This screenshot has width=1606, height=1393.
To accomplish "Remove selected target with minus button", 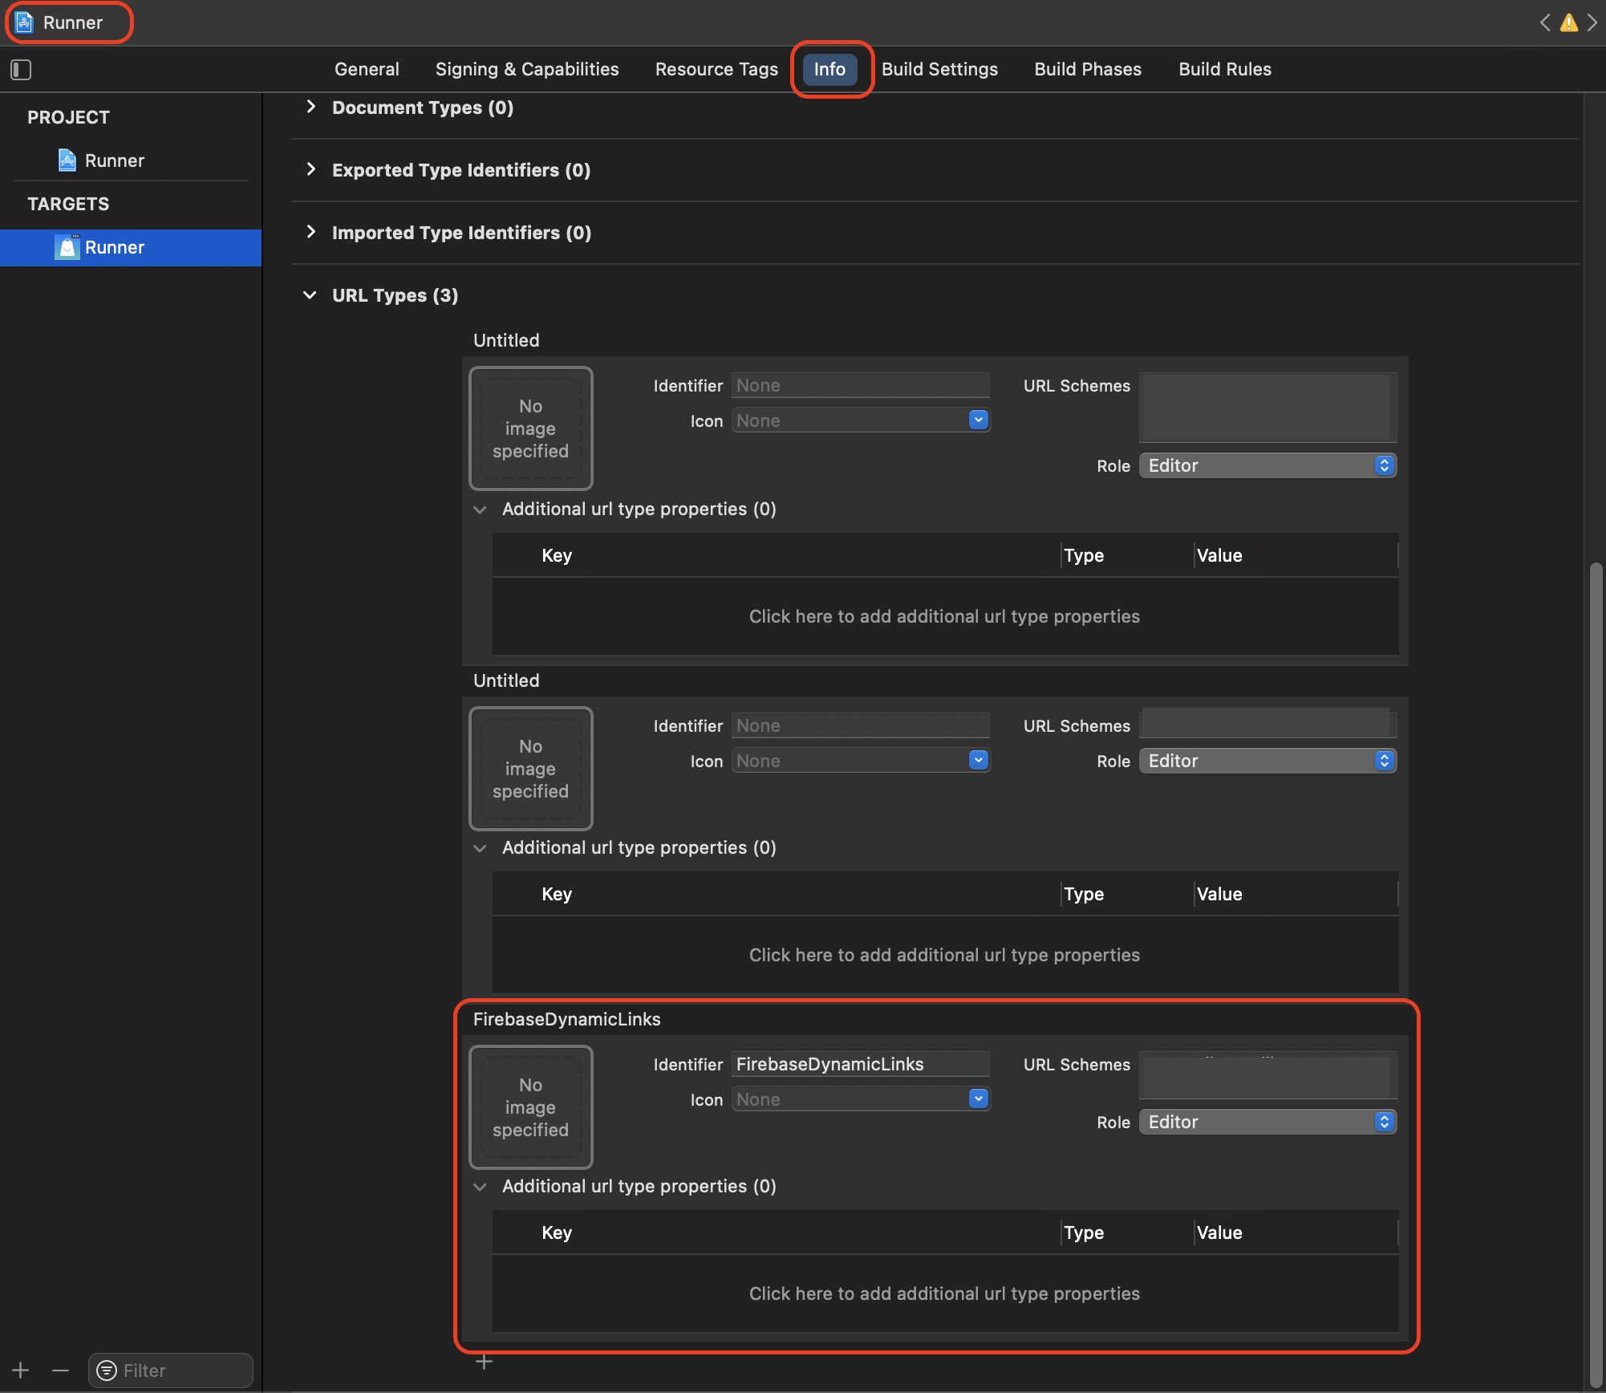I will pyautogui.click(x=61, y=1371).
